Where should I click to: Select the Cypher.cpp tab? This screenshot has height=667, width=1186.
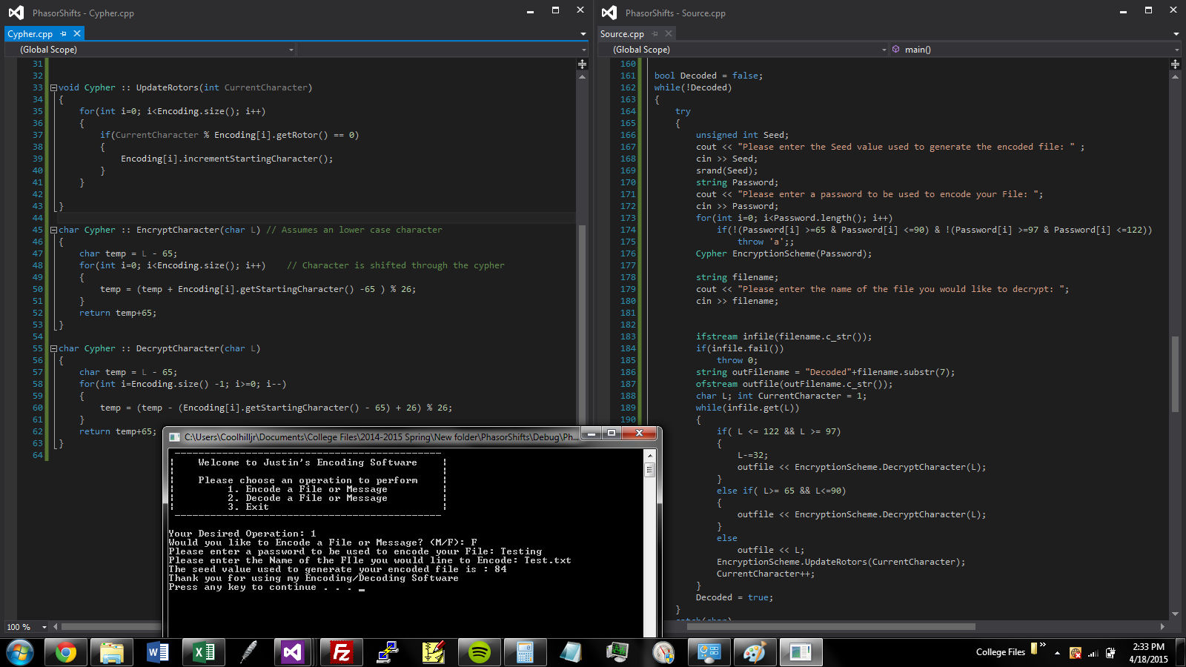tap(30, 34)
